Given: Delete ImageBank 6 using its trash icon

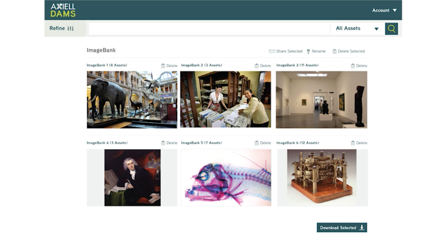Looking at the screenshot, I should 353,143.
